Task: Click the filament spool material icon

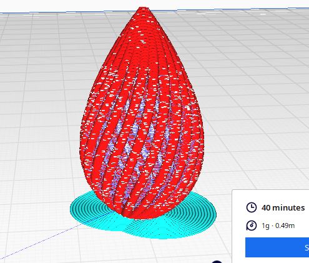Action: click(252, 226)
